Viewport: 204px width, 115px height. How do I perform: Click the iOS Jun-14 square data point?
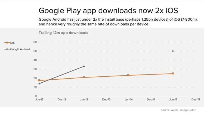coord(128,75)
